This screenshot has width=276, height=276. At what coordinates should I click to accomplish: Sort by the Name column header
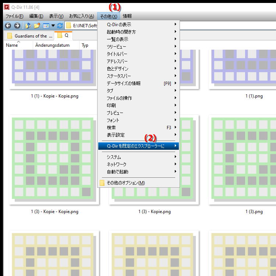coord(18,45)
